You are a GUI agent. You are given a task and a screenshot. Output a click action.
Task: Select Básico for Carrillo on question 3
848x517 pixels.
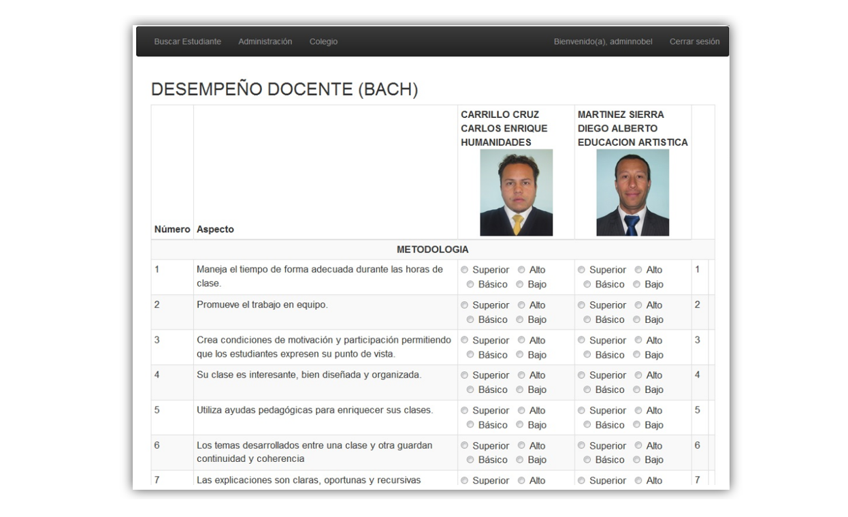(x=470, y=356)
